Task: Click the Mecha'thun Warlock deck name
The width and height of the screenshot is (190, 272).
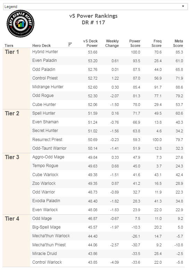Action: point(51,236)
